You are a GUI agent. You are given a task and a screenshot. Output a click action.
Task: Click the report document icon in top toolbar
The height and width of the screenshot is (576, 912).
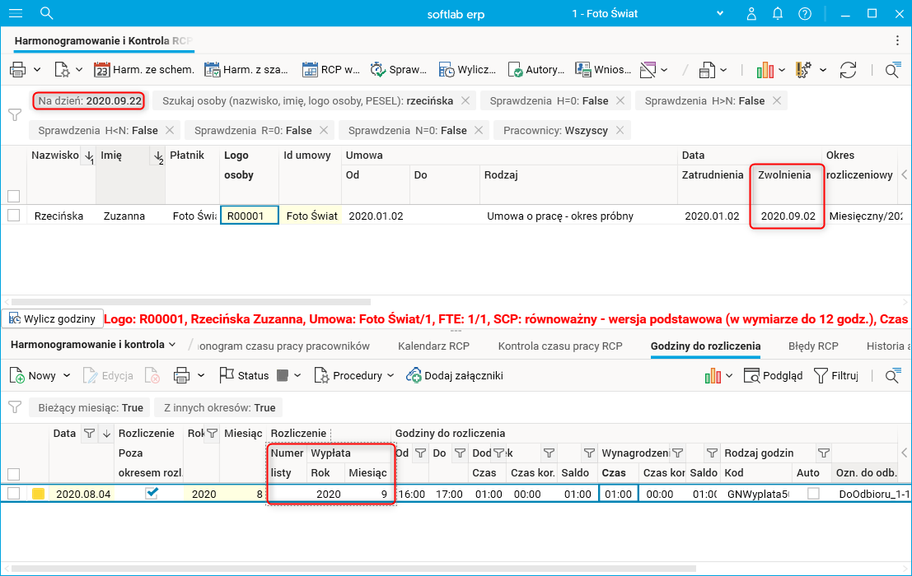707,70
